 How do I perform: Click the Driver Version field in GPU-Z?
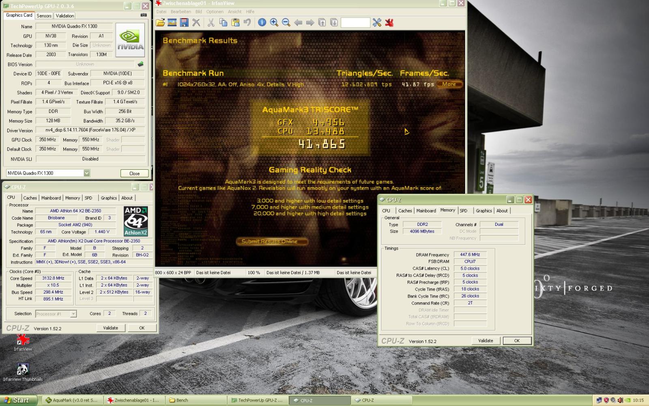(90, 130)
